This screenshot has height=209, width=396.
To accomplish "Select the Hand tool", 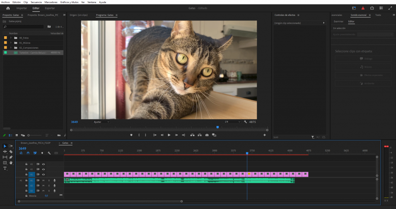I will 11,163.
